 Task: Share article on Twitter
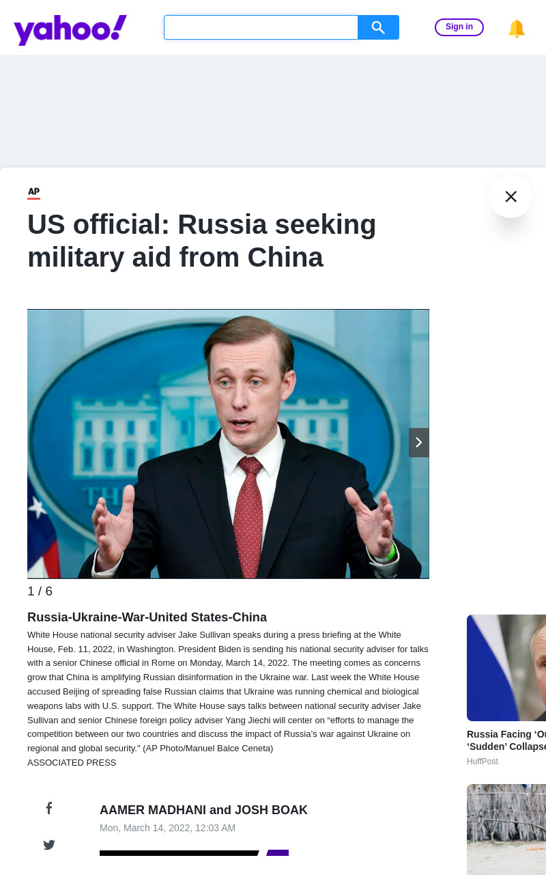click(x=49, y=845)
